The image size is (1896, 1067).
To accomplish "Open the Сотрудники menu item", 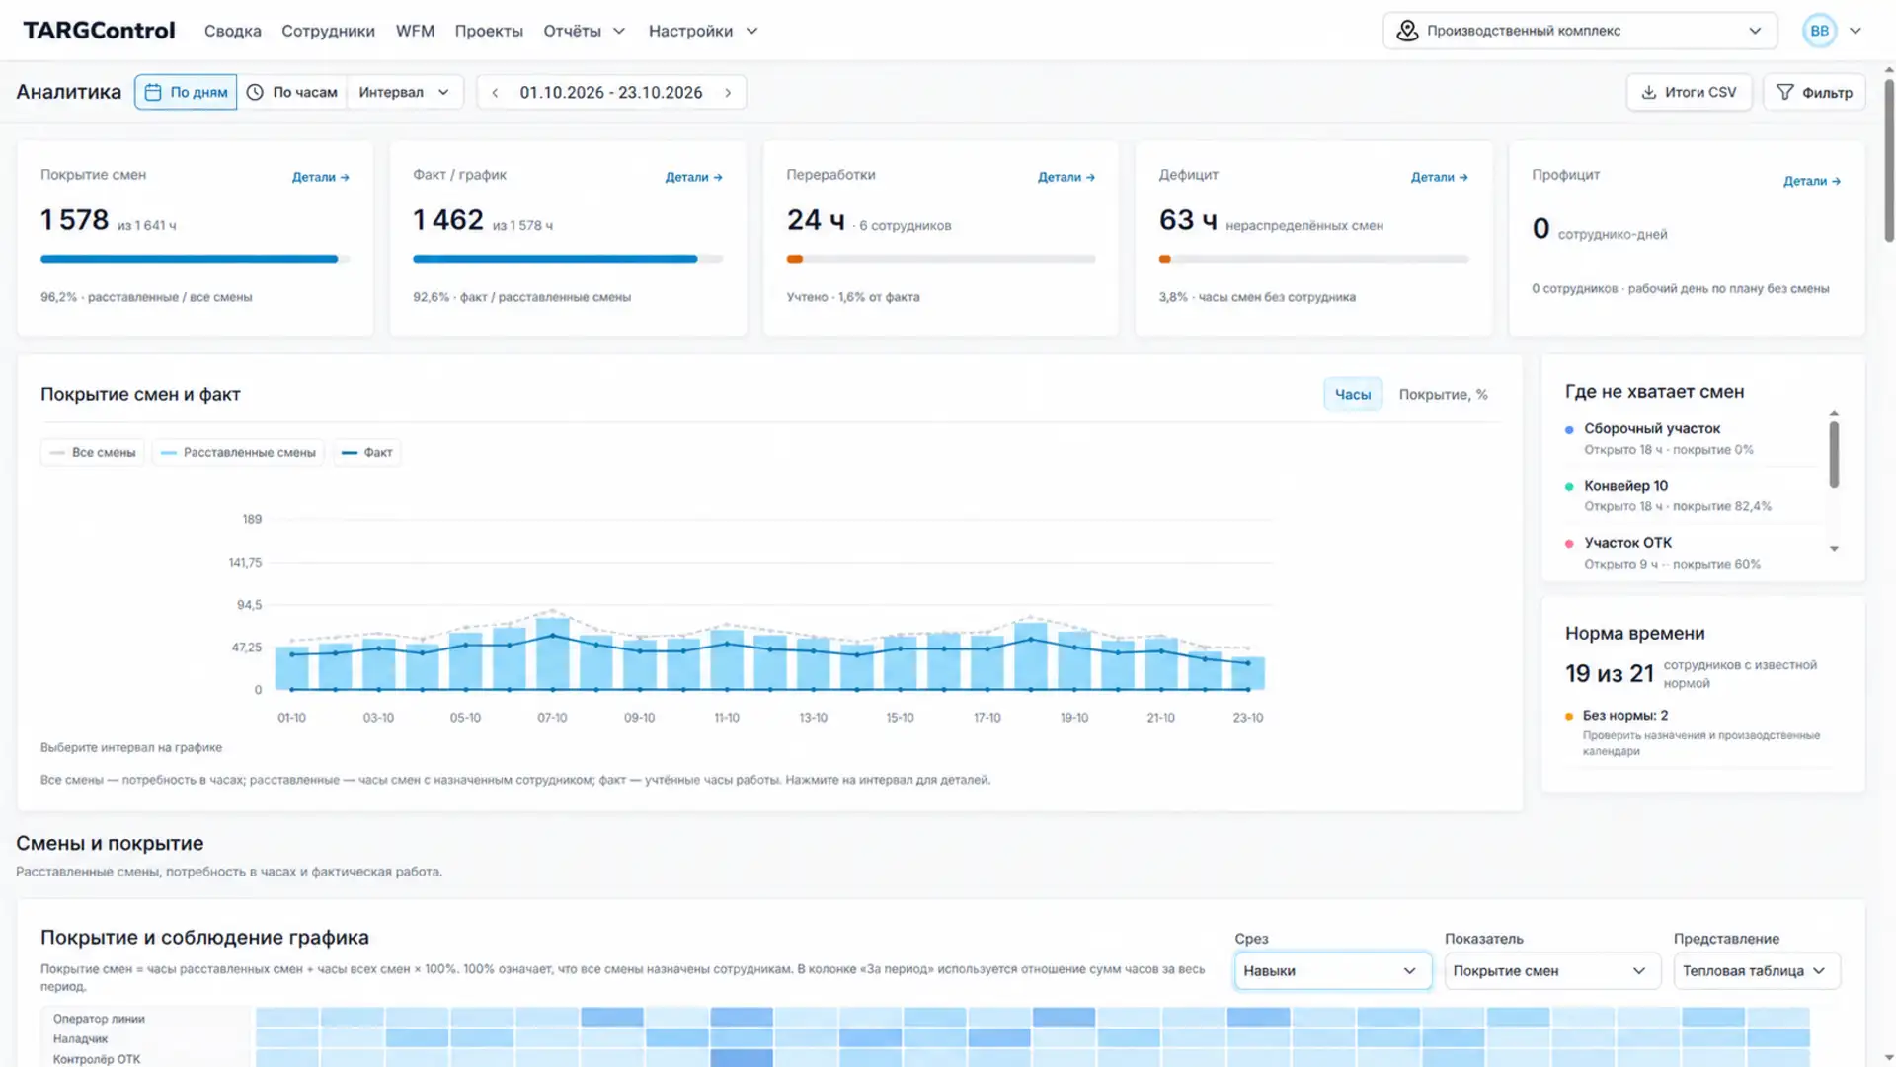I will click(x=328, y=32).
